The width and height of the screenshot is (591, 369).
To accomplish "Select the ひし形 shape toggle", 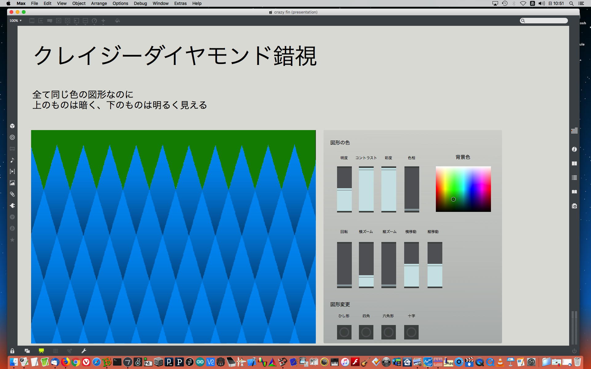I will pos(344,332).
